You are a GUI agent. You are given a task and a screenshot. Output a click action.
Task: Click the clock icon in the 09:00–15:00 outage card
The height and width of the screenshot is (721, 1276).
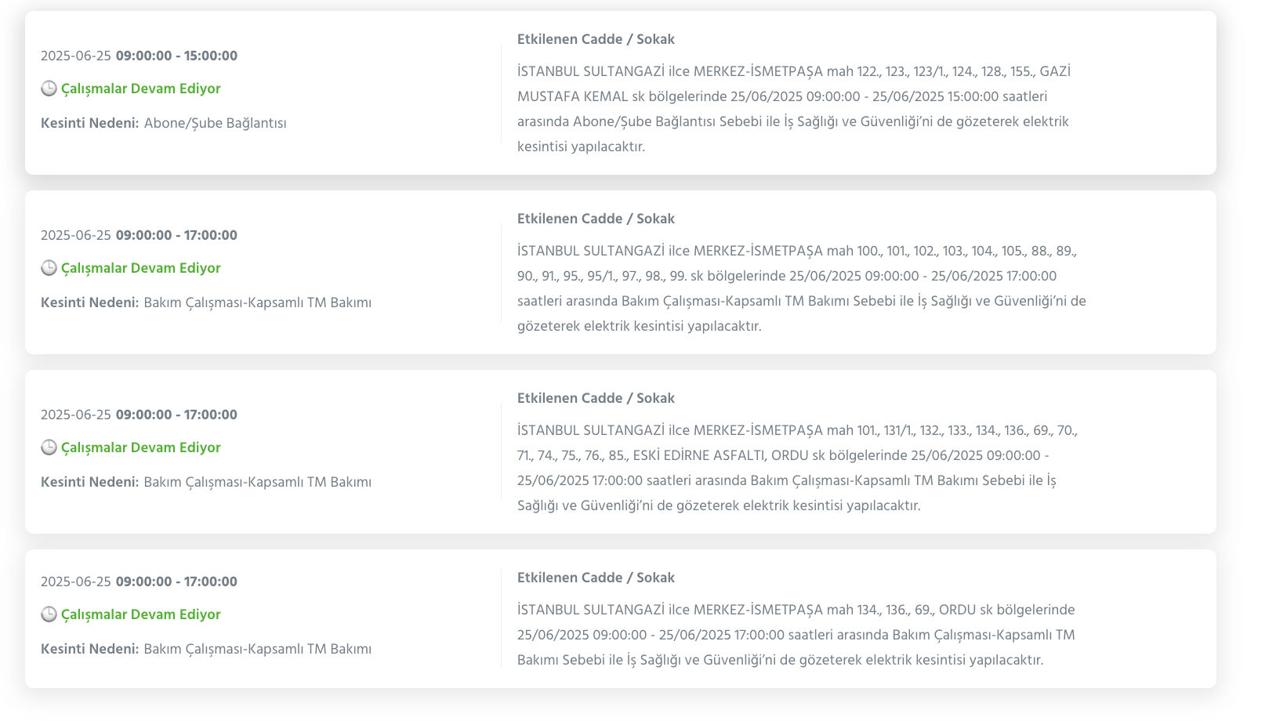point(49,89)
